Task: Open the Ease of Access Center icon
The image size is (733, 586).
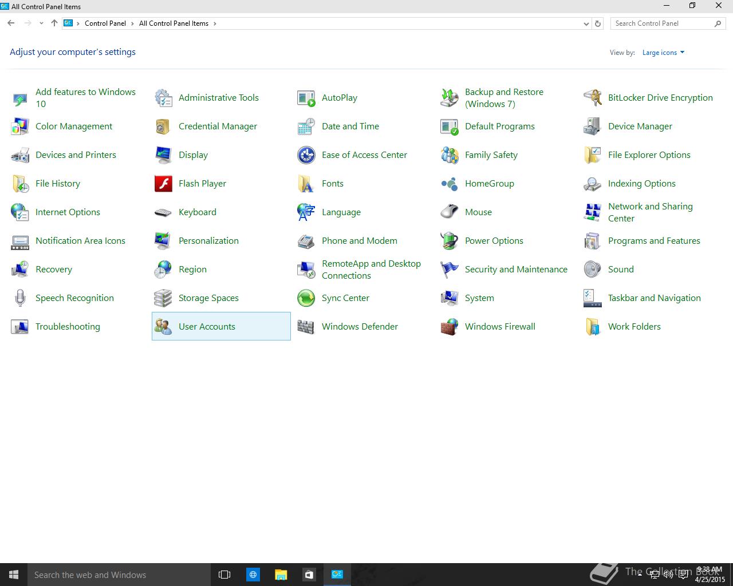Action: click(306, 155)
